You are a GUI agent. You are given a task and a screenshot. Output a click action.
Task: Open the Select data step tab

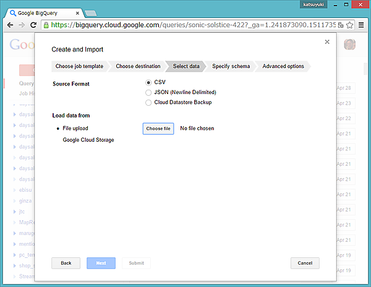pos(186,66)
